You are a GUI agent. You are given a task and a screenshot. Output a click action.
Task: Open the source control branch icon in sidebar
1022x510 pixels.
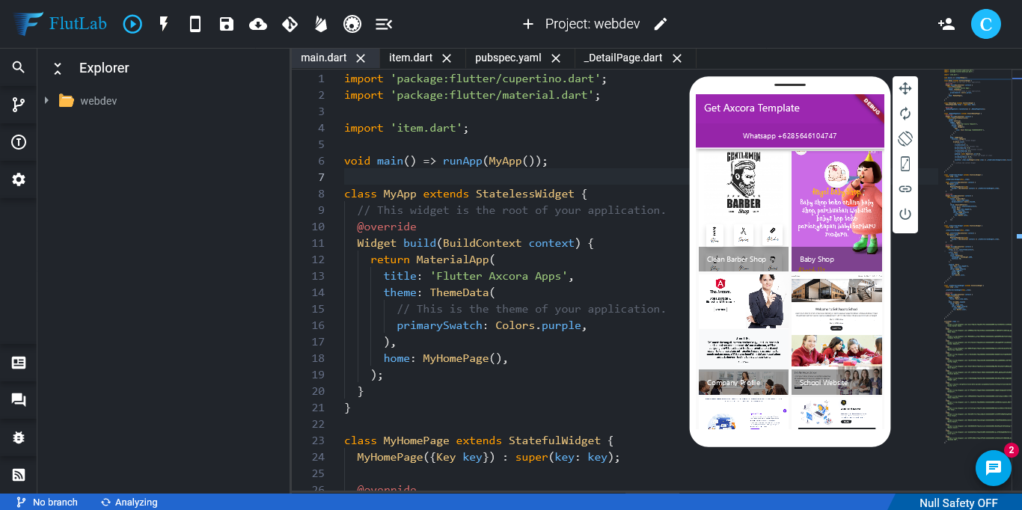pos(19,105)
